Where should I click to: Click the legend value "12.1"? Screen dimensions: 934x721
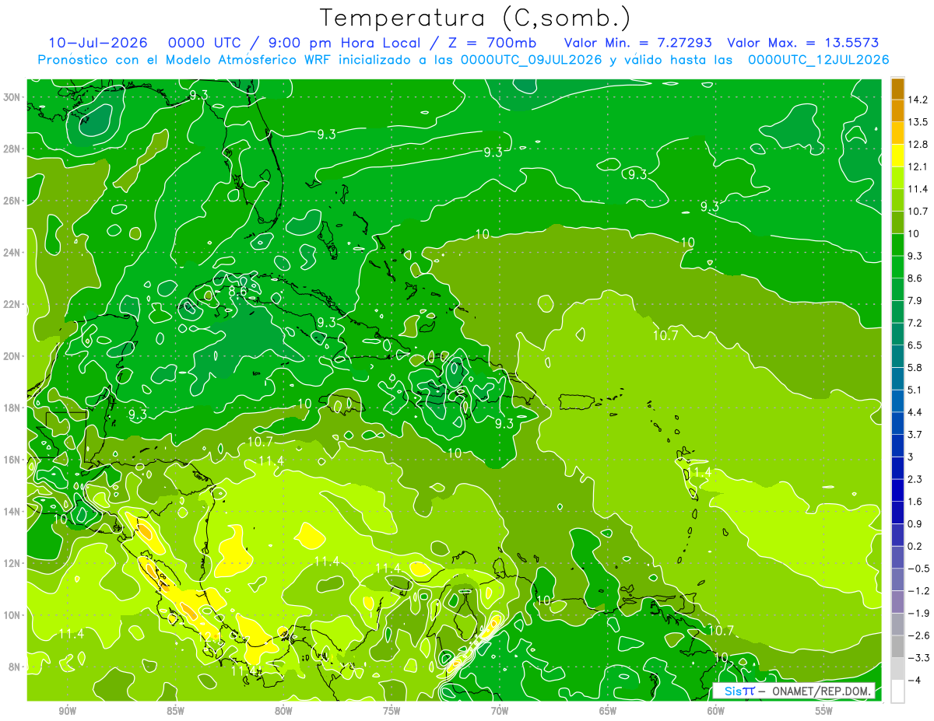pyautogui.click(x=918, y=166)
